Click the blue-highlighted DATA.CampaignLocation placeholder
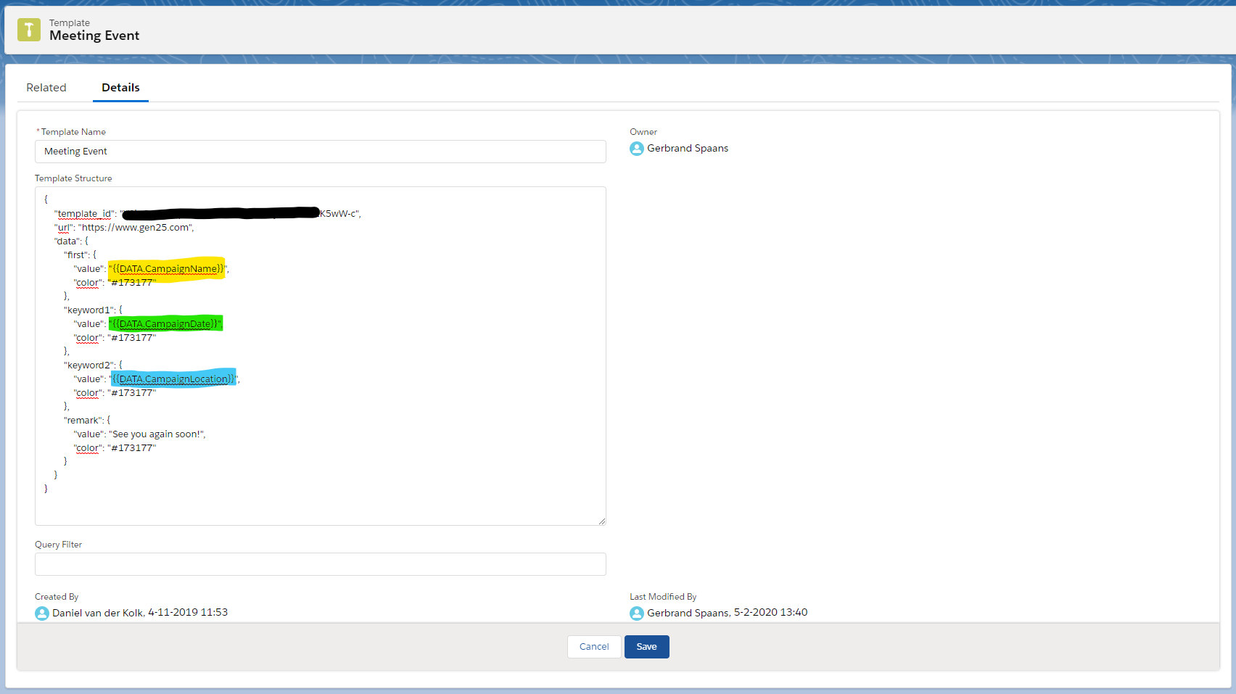The width and height of the screenshot is (1236, 694). point(173,379)
